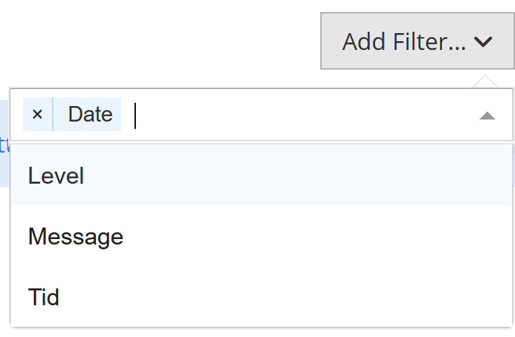Toggle the Add Filter popover closed

tap(417, 41)
